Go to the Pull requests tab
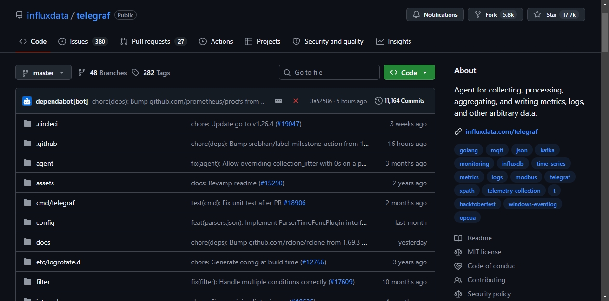This screenshot has width=609, height=301. coord(153,41)
